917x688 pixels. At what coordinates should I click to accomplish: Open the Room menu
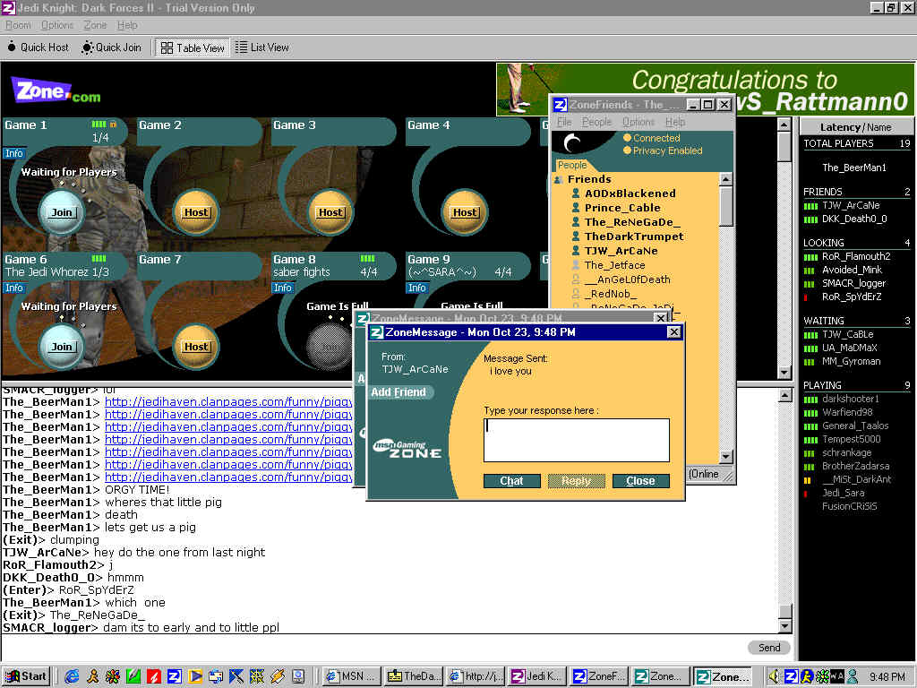tap(18, 25)
